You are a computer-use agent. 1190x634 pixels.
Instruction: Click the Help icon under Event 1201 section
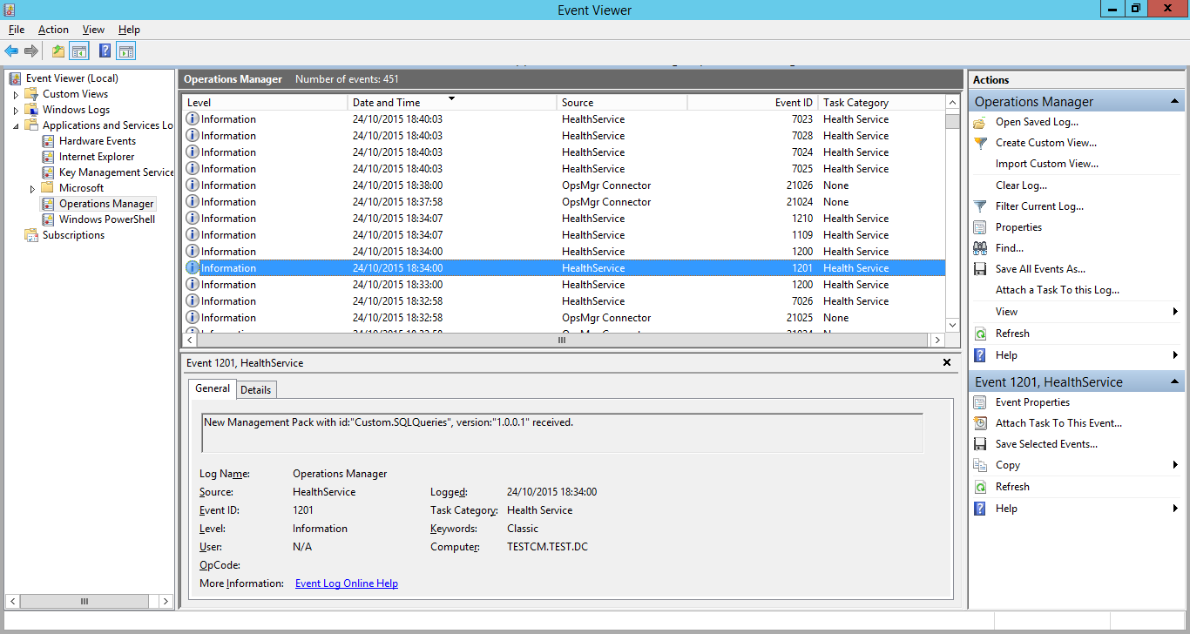(980, 509)
